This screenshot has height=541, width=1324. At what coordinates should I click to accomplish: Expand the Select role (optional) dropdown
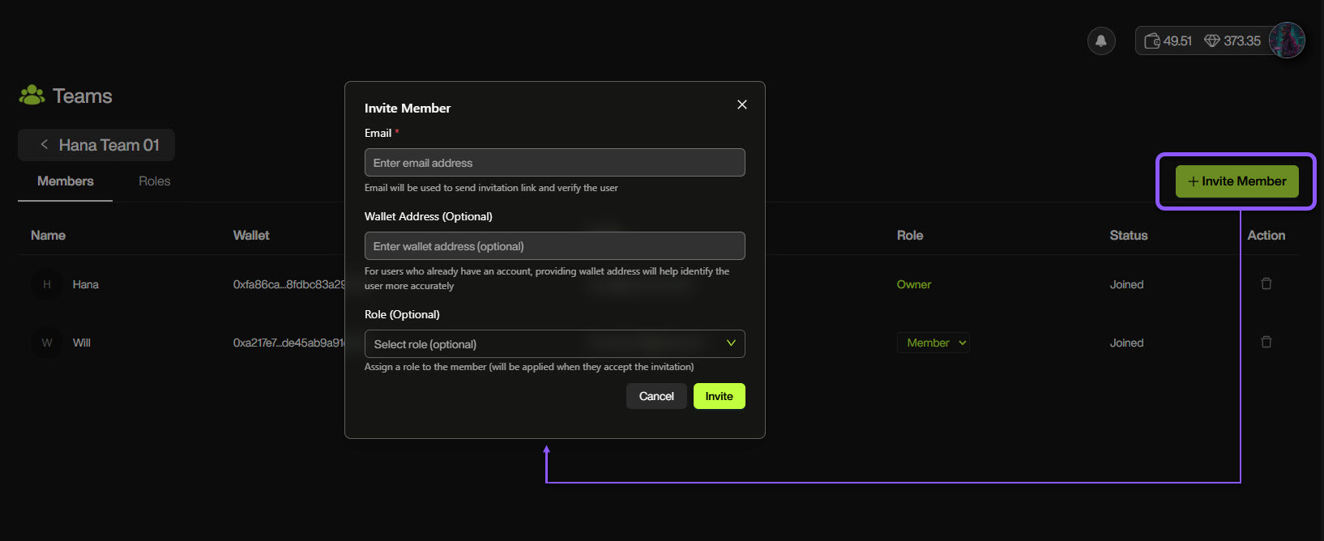click(554, 344)
